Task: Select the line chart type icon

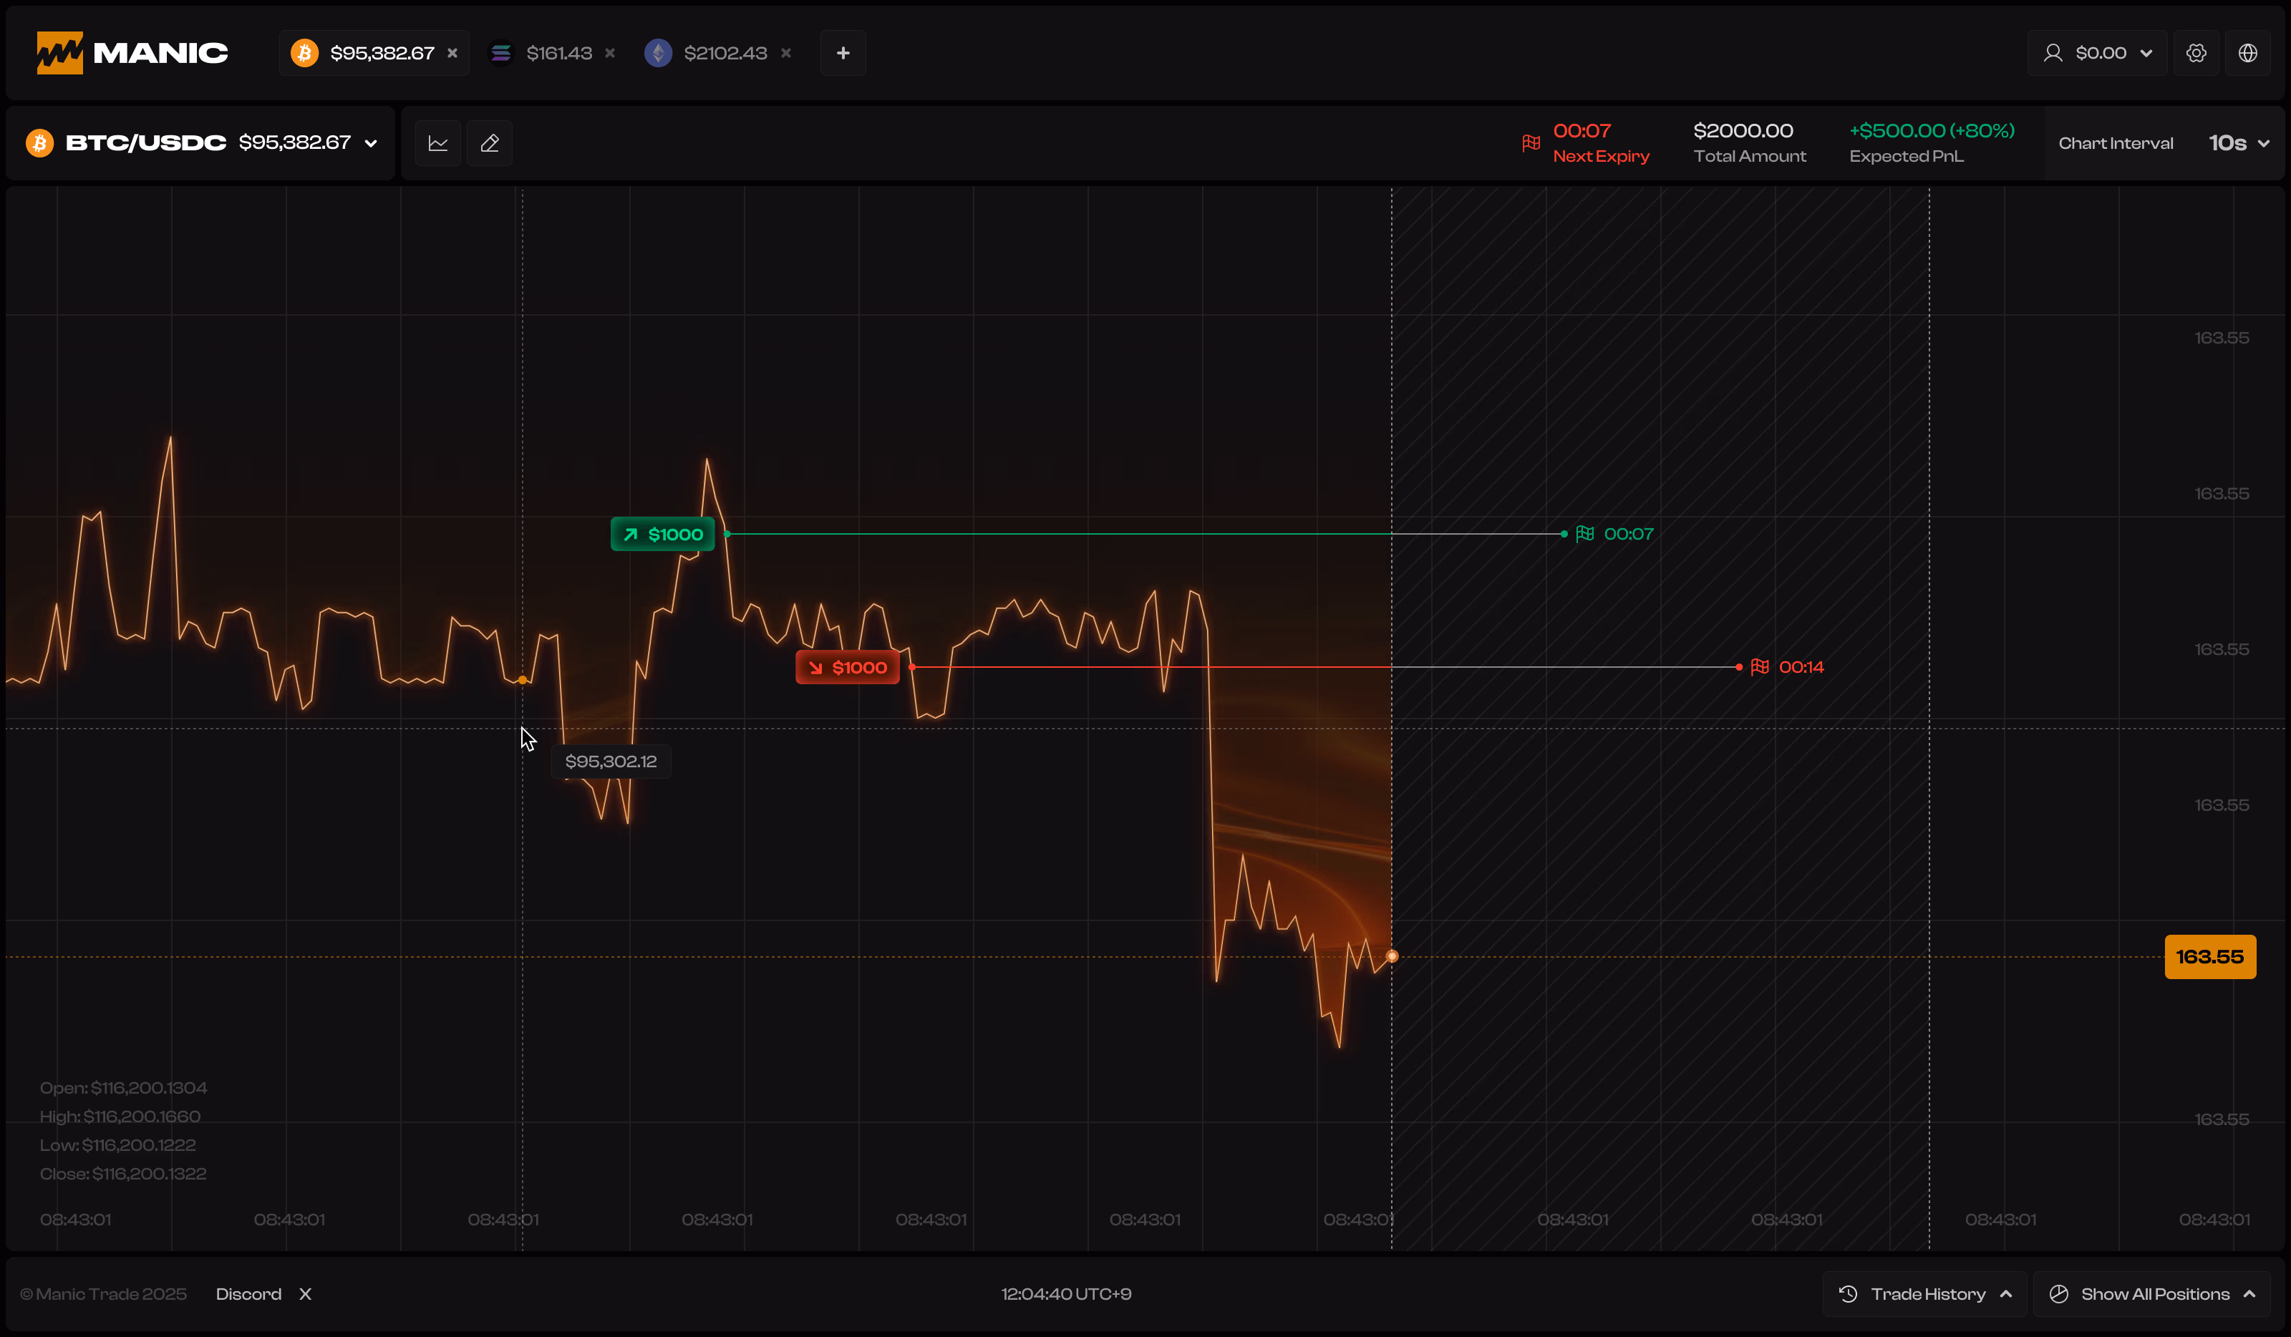Action: click(x=438, y=142)
